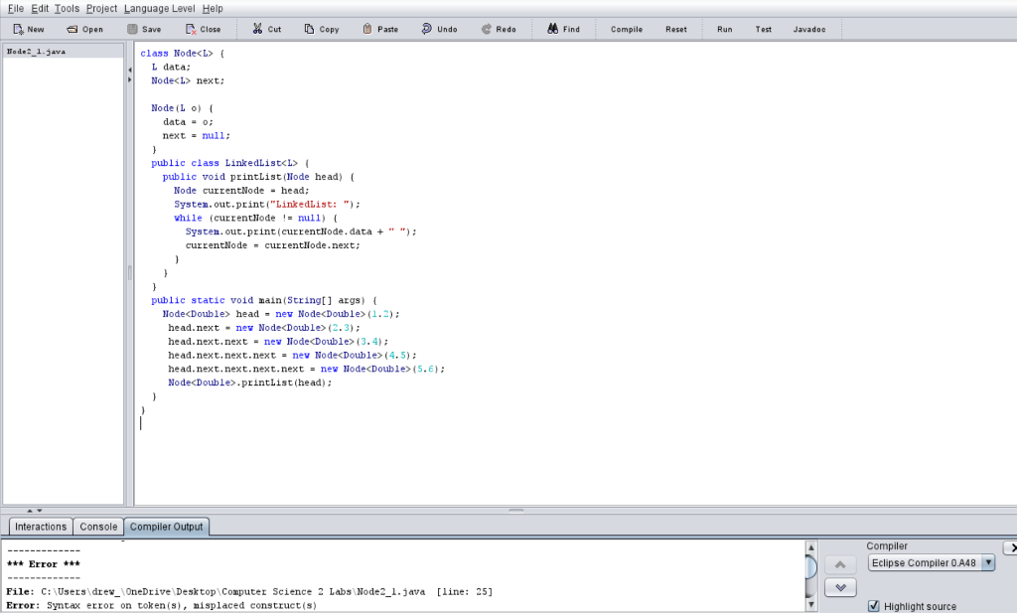Paste from the clipboard
This screenshot has width=1017, height=613.
pos(379,29)
